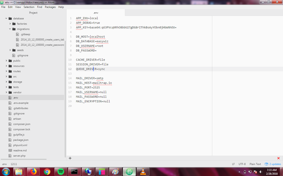
Task: Click the 2 updates link
Action: tap(275, 164)
